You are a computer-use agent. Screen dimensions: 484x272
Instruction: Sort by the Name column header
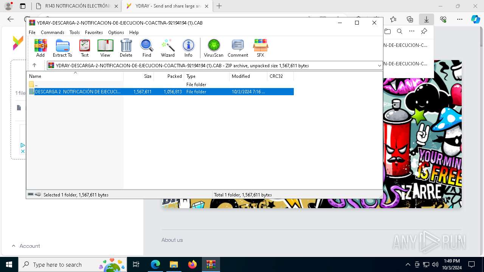coord(75,76)
